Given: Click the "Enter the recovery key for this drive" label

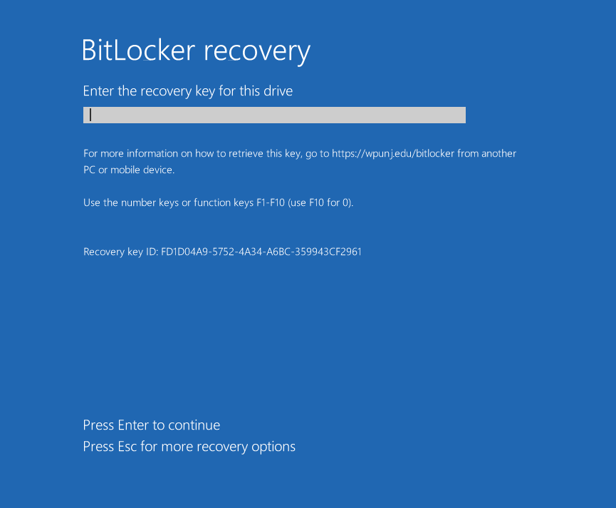Looking at the screenshot, I should [187, 91].
